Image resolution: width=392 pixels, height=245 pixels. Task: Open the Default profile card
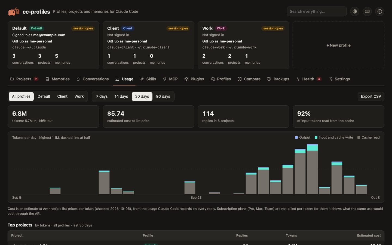53,45
